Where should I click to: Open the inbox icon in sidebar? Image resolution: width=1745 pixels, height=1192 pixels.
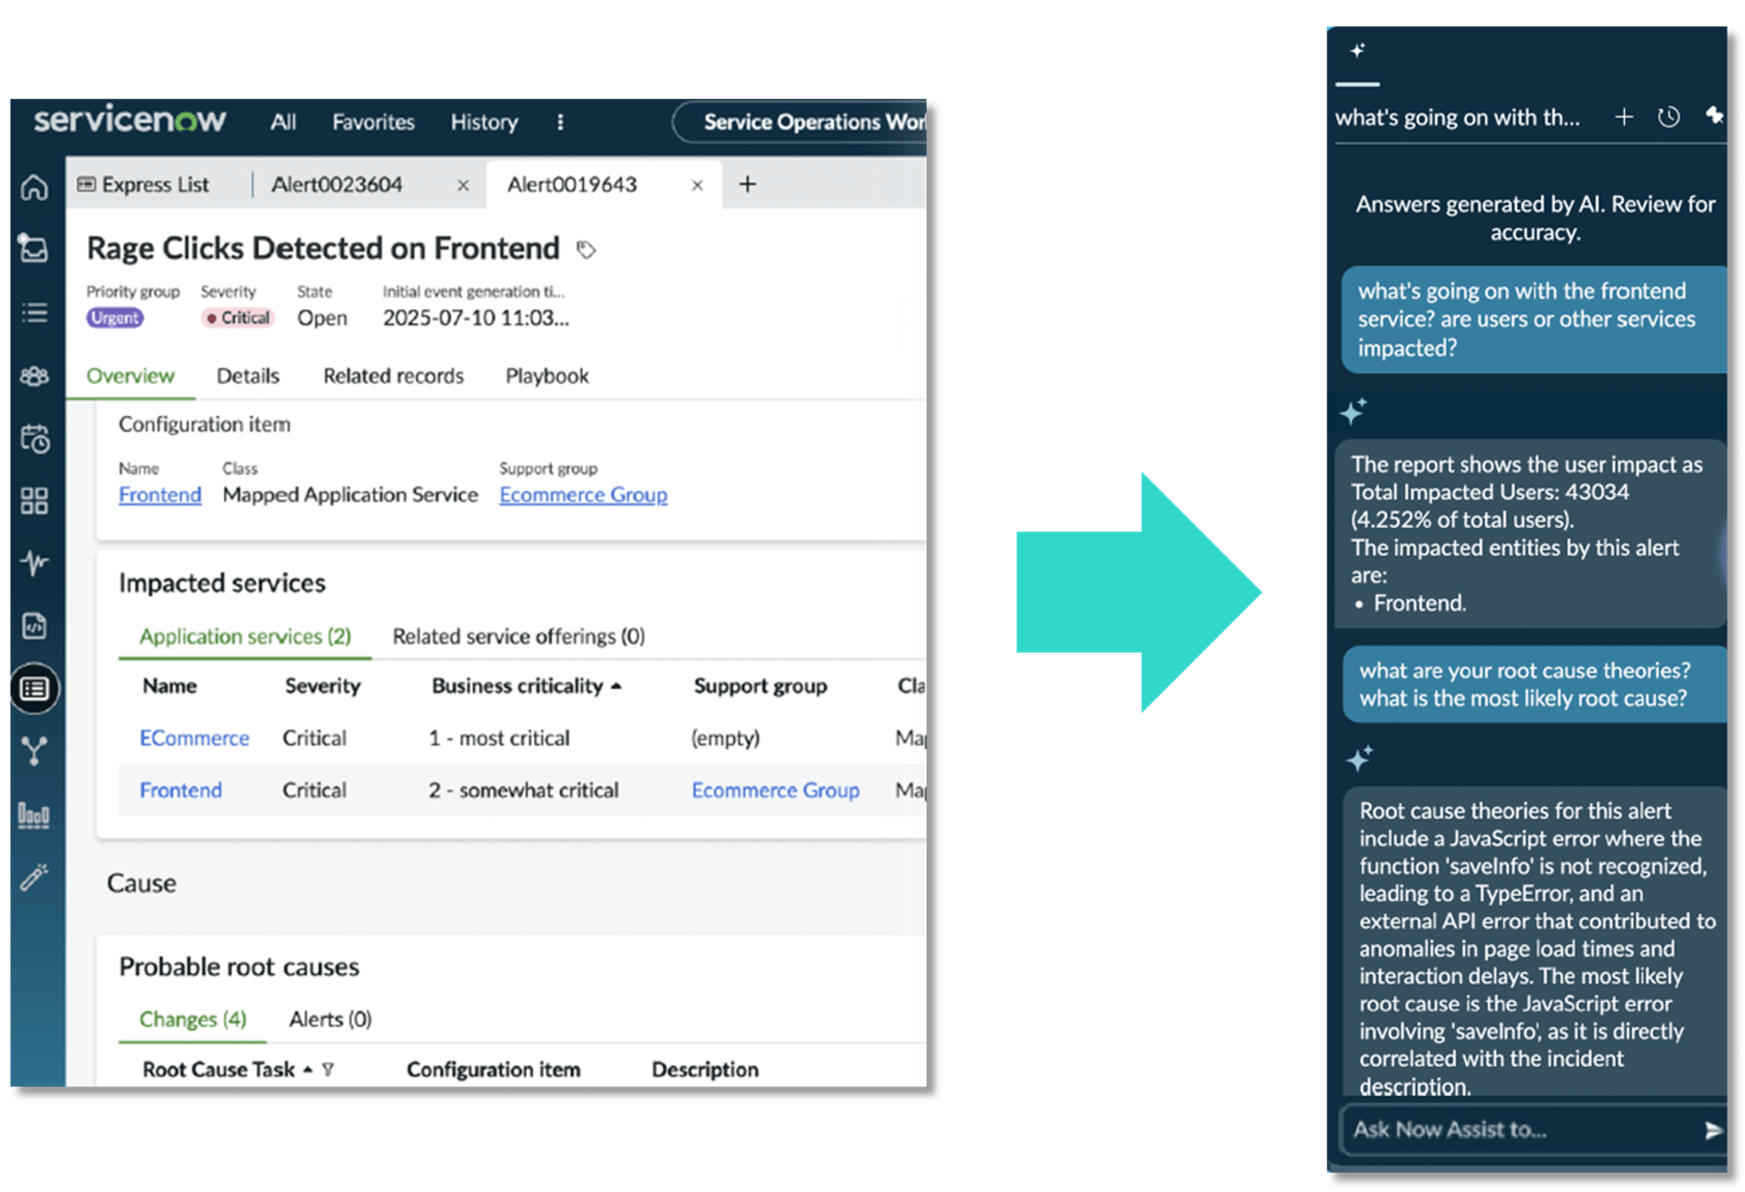pos(34,249)
